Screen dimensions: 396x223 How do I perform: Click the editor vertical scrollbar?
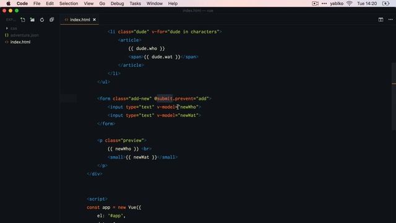[394, 96]
